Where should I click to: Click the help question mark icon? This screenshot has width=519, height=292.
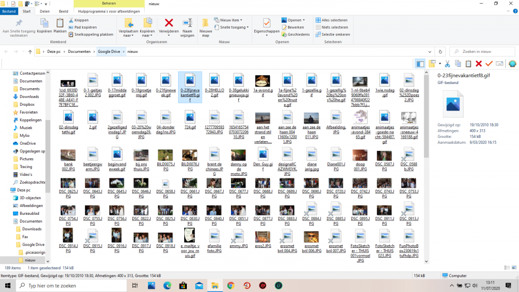click(515, 11)
